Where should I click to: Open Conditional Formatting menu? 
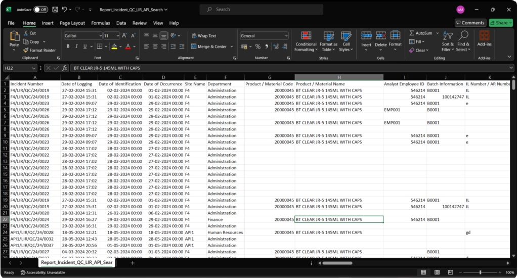tap(306, 41)
